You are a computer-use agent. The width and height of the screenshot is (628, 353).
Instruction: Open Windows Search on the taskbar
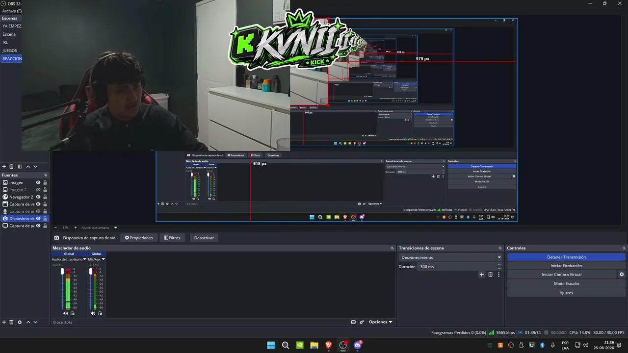point(286,345)
